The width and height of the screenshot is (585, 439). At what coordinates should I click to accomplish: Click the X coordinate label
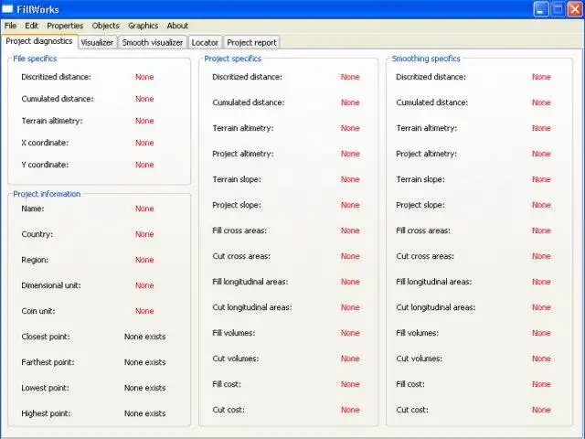pyautogui.click(x=45, y=143)
